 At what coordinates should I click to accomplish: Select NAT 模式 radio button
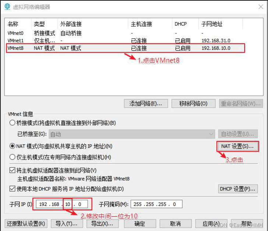point(12,146)
